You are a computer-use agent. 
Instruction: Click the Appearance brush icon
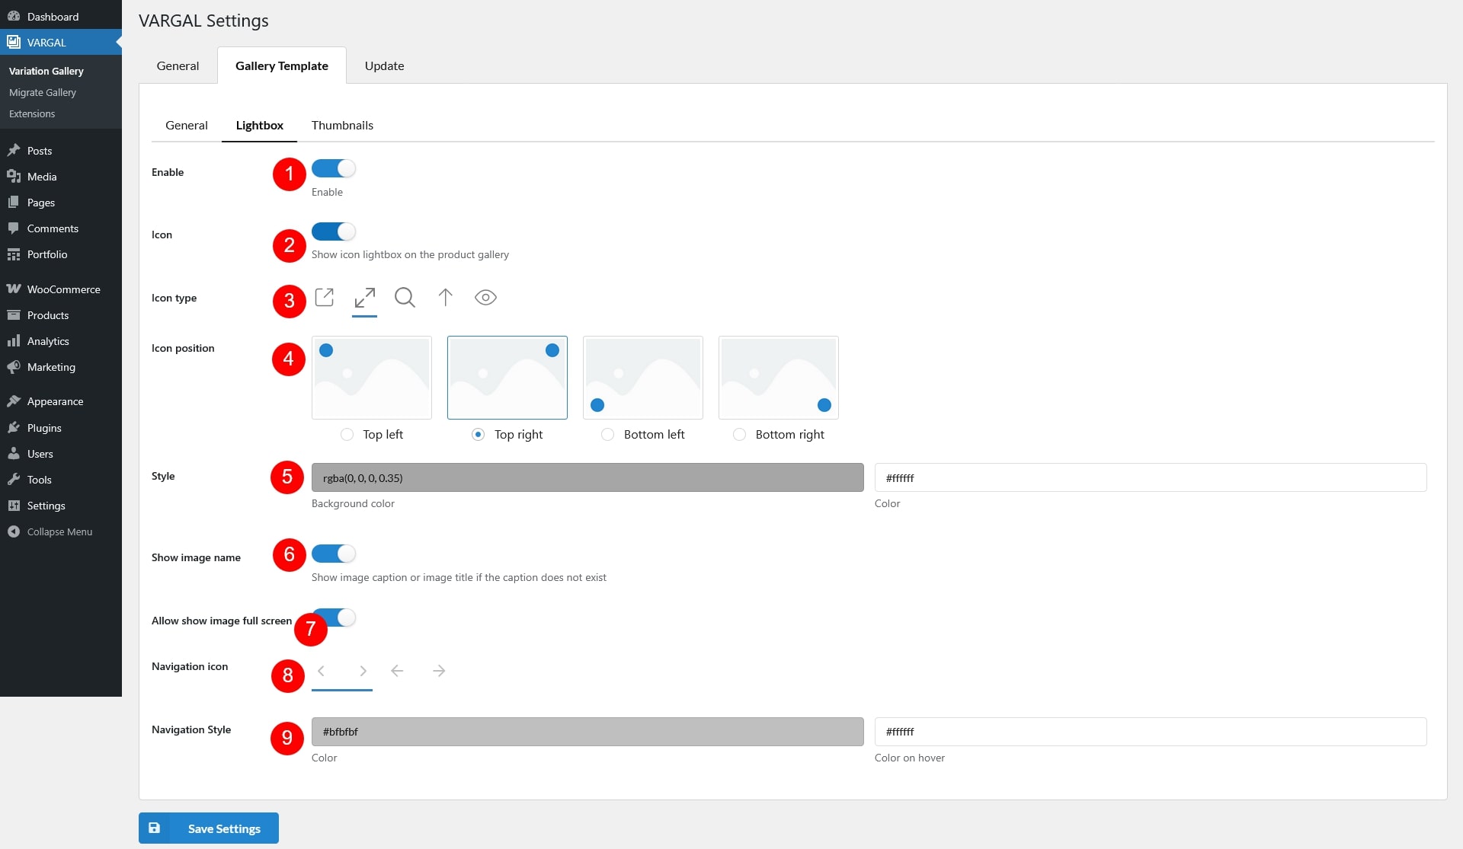(14, 401)
